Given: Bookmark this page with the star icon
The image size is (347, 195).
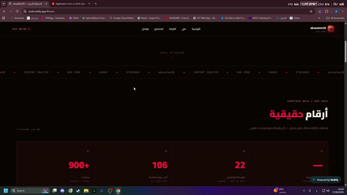Looking at the screenshot, I should 311,11.
